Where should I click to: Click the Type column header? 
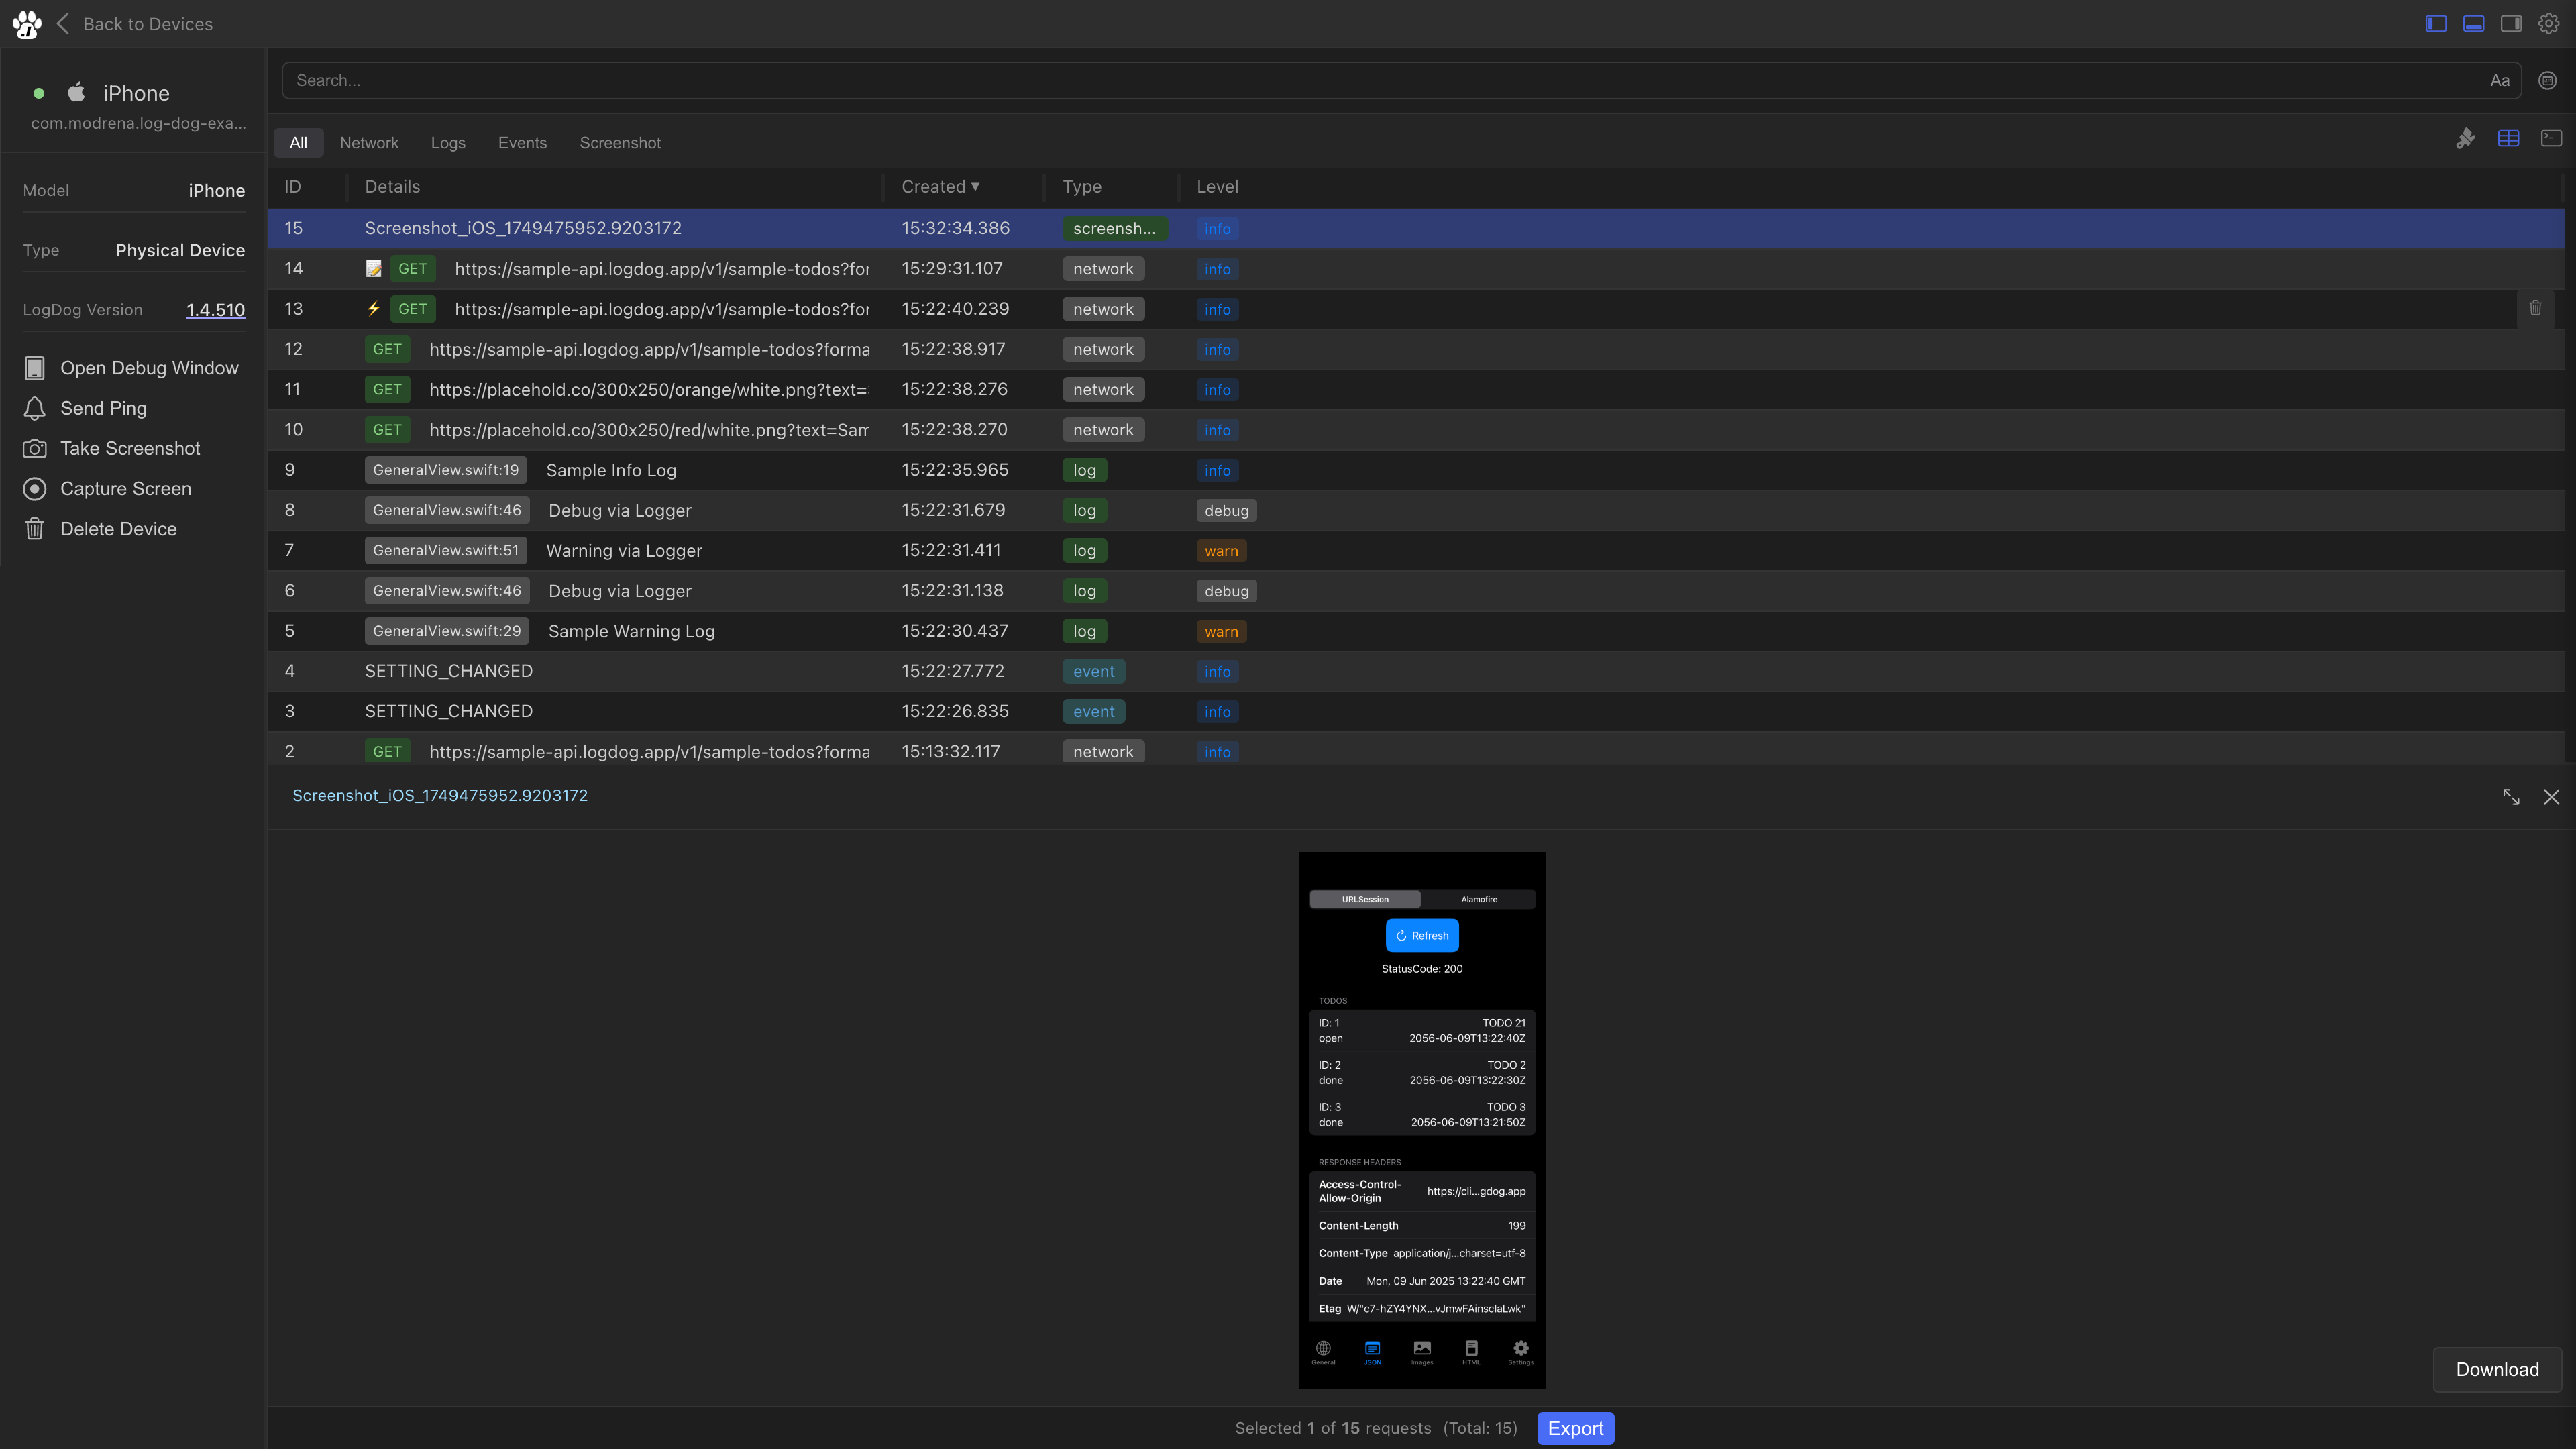pyautogui.click(x=1082, y=187)
